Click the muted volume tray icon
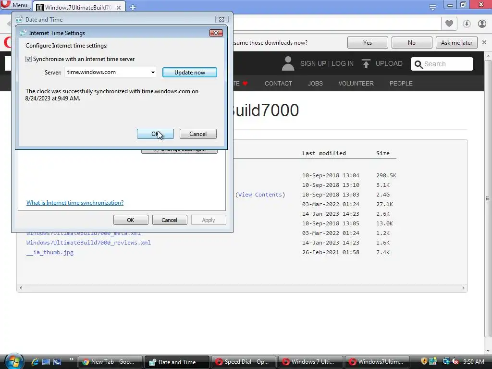Image resolution: width=492 pixels, height=369 pixels. tap(455, 361)
